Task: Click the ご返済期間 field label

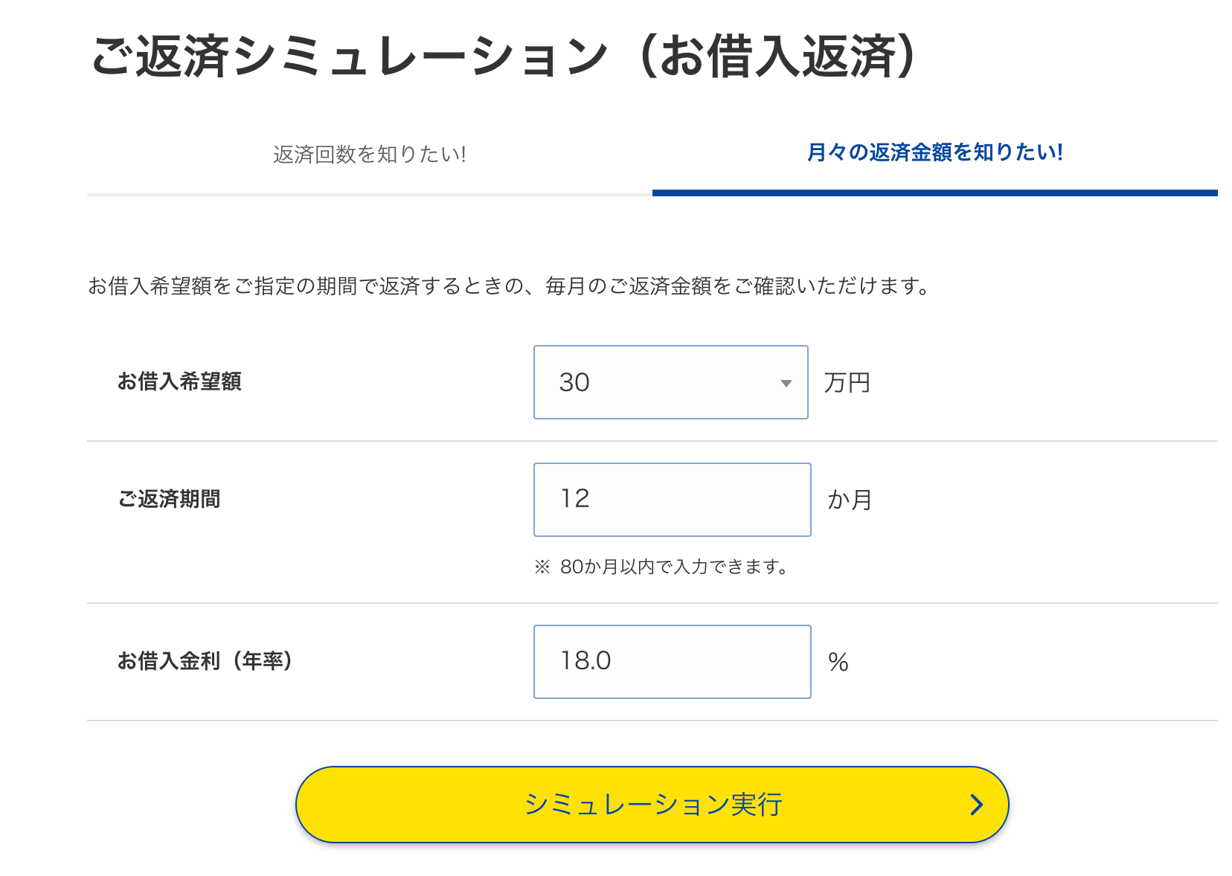Action: 169,499
